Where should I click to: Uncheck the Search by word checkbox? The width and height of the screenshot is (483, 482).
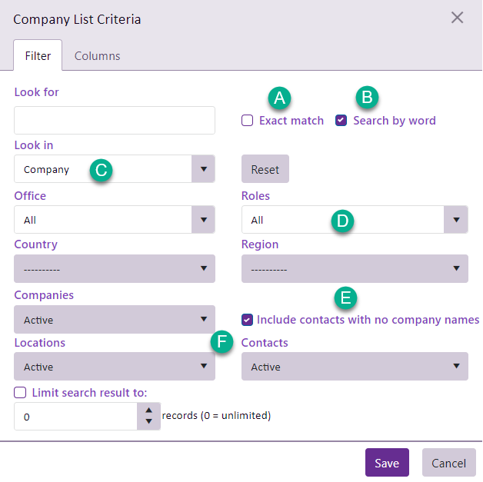[x=341, y=121]
